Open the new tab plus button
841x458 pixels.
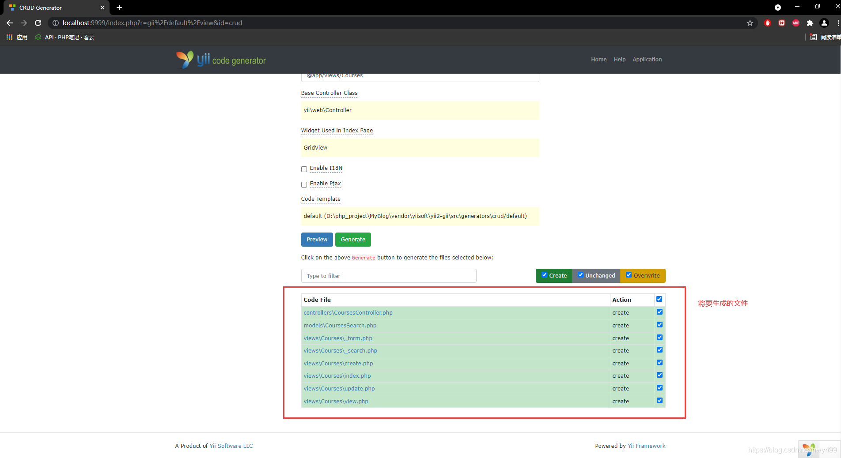tap(119, 8)
